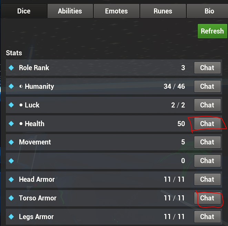Click the diamond icon beside Torso Armor
228x226 pixels.
11,198
